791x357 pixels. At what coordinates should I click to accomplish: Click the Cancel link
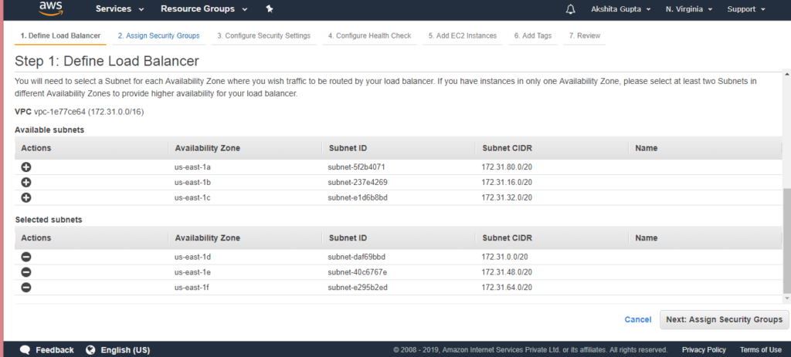coord(638,319)
